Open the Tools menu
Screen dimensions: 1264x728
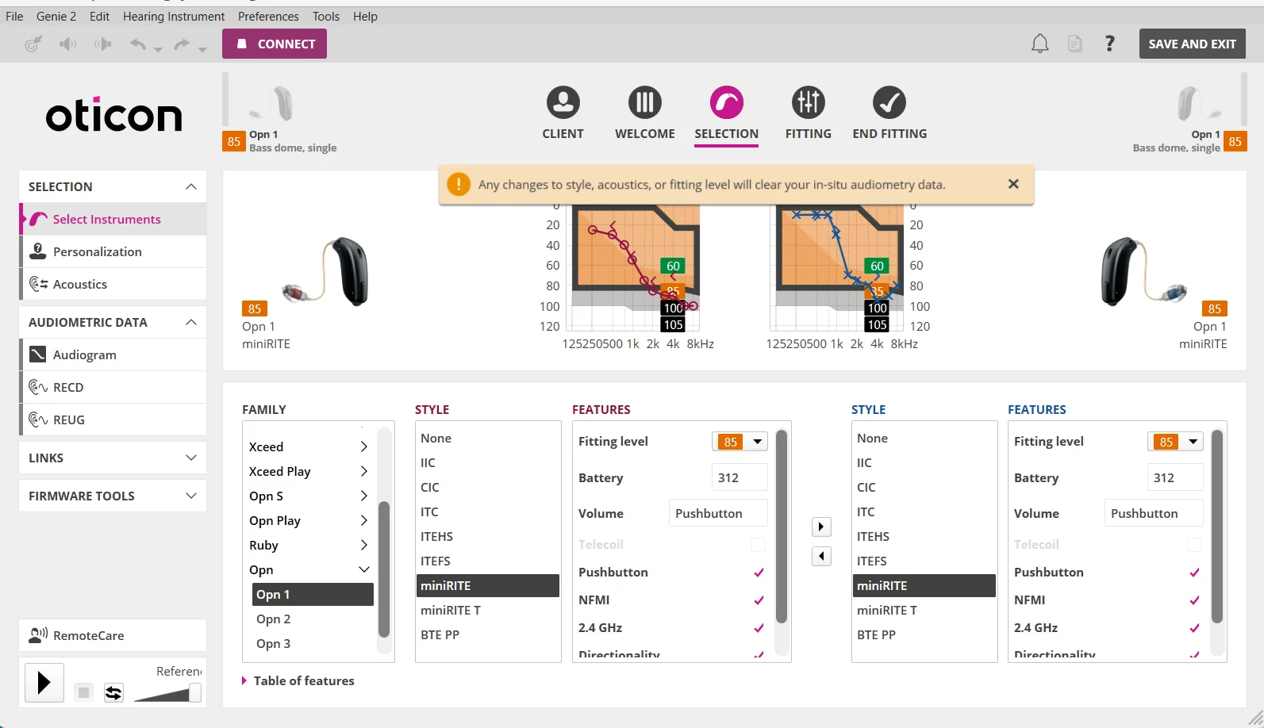pyautogui.click(x=326, y=16)
